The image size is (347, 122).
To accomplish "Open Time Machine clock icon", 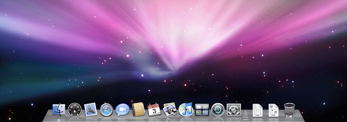I will (218, 110).
